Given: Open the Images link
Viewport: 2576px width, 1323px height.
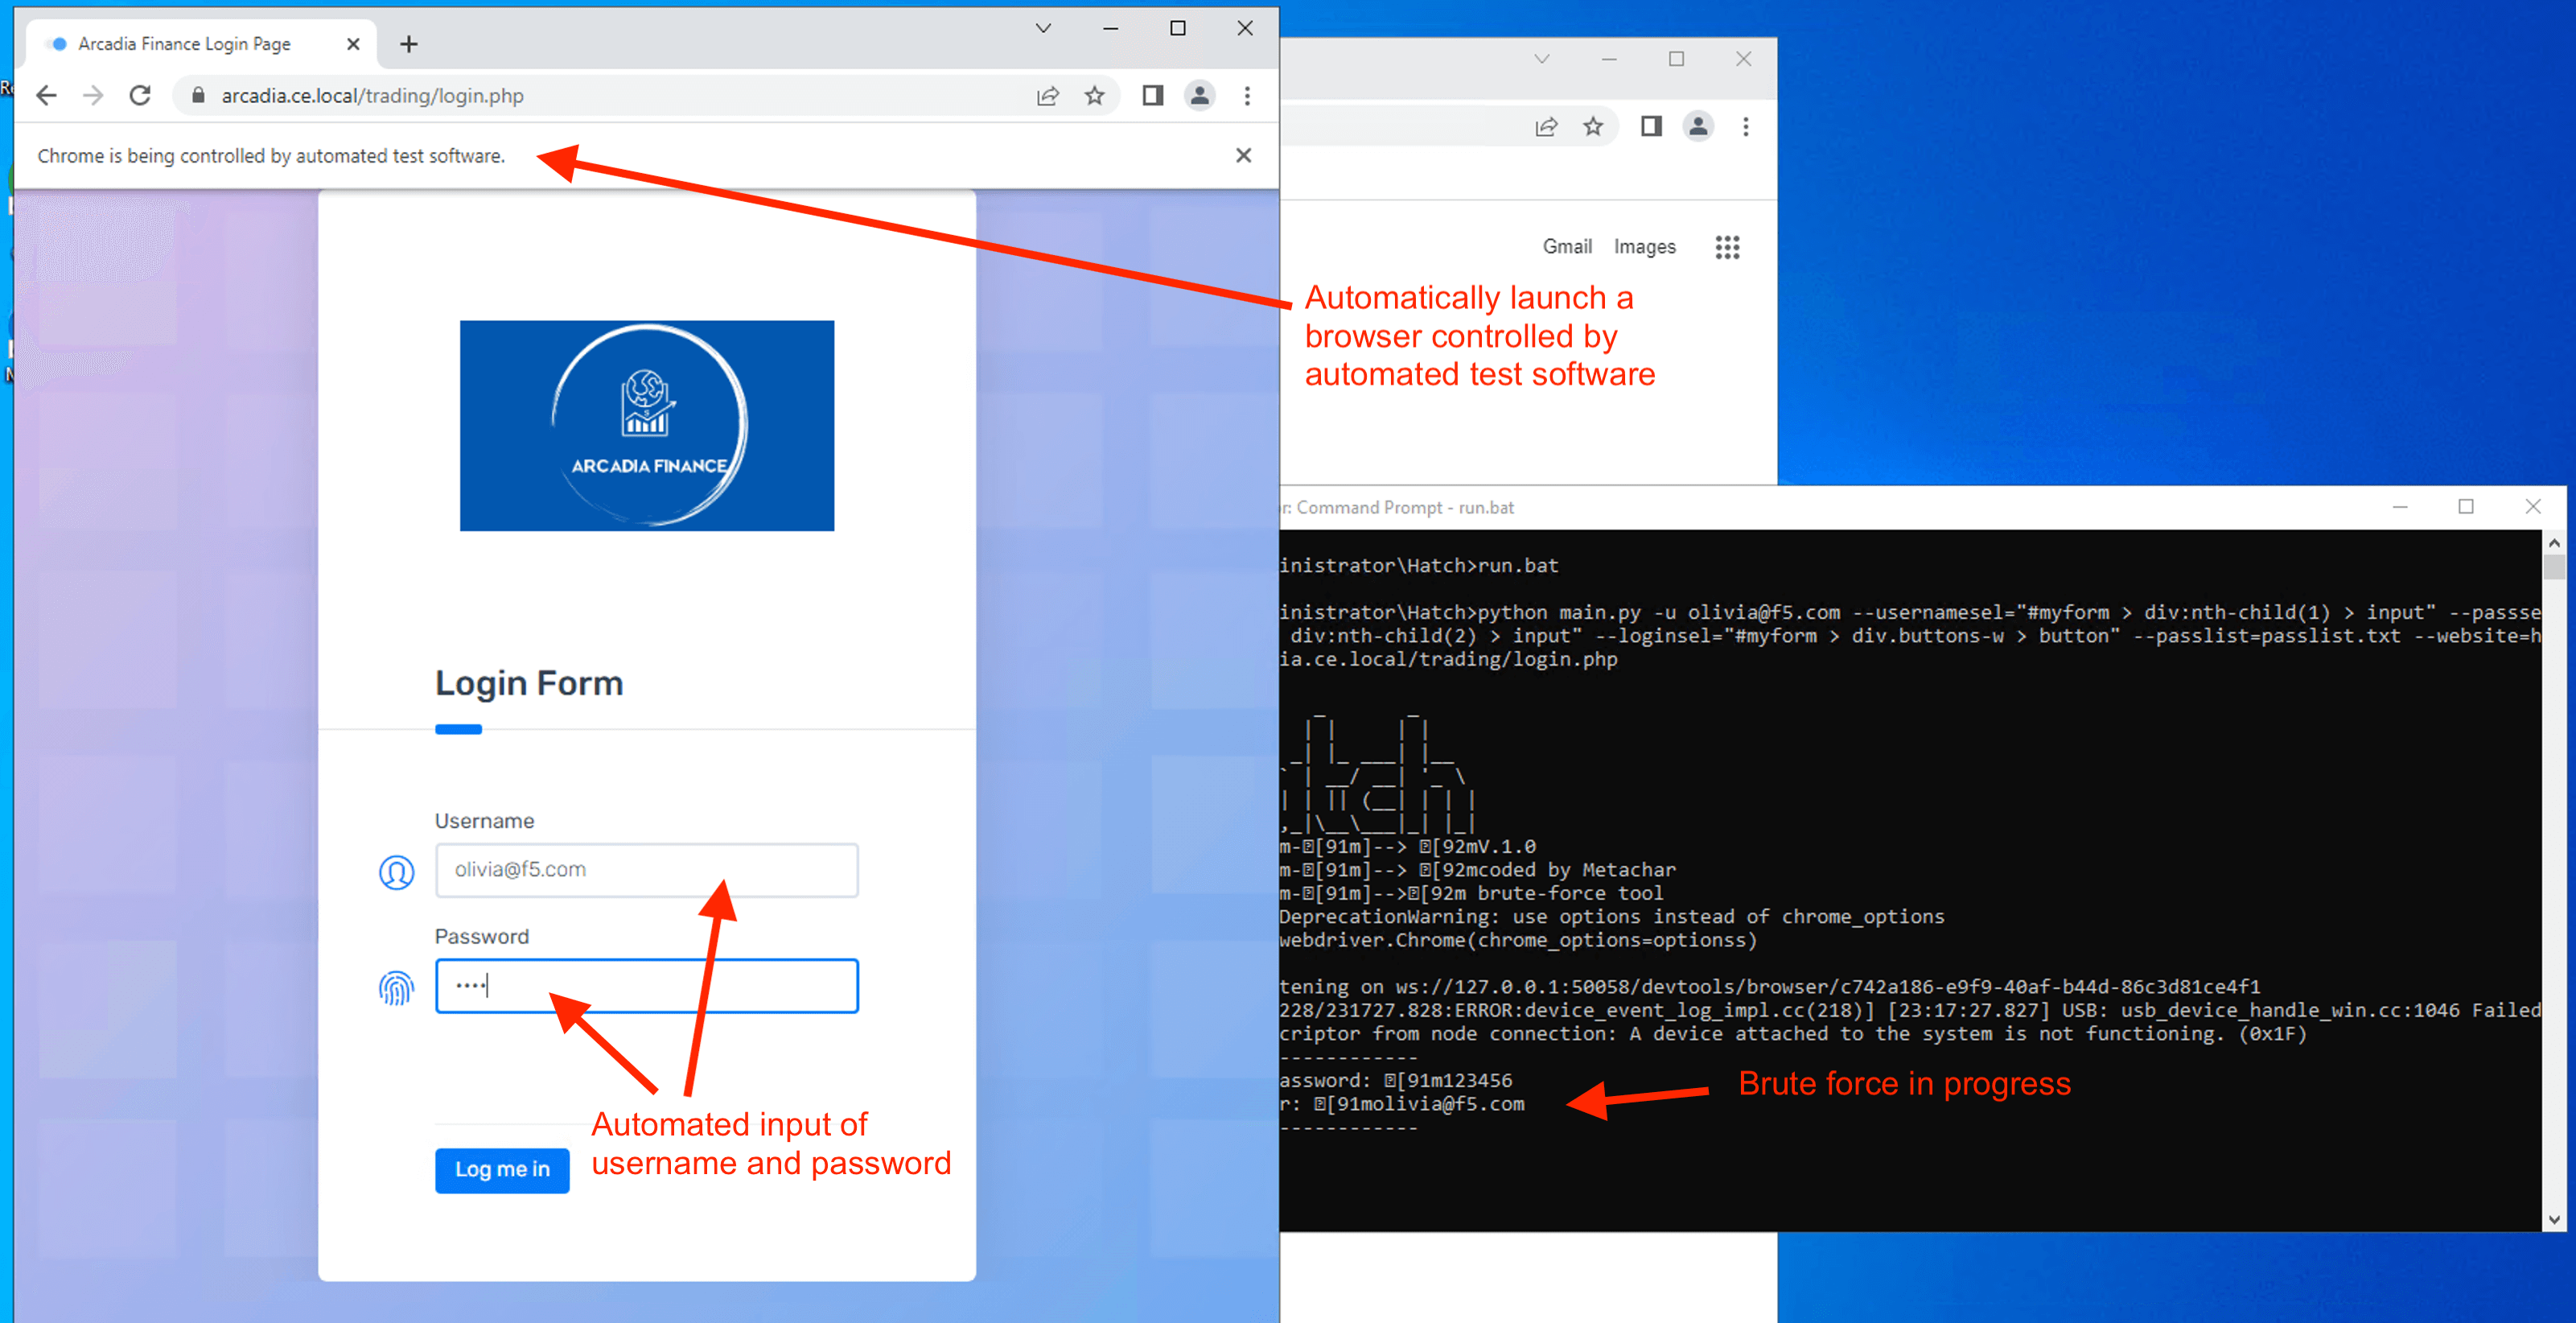Looking at the screenshot, I should (x=1644, y=247).
